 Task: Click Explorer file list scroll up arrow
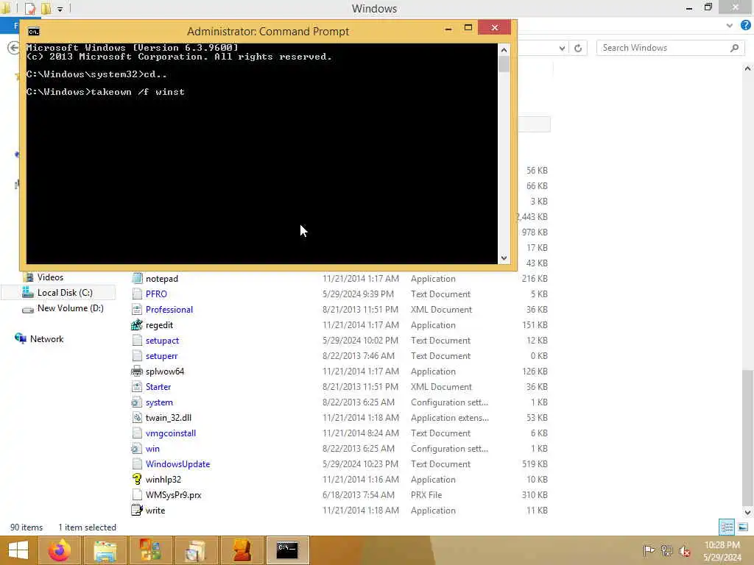click(747, 68)
